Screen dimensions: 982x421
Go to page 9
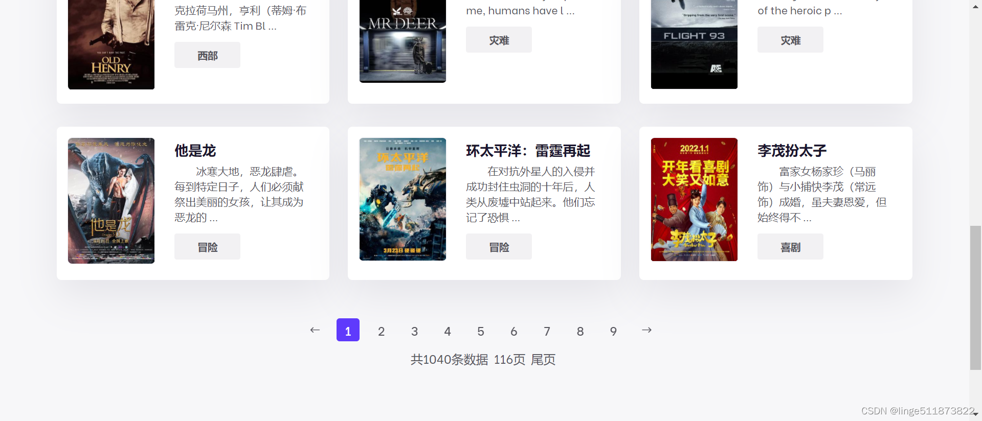pyautogui.click(x=613, y=331)
